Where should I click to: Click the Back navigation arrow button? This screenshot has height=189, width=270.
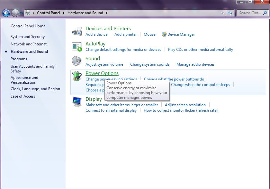[x=6, y=13]
